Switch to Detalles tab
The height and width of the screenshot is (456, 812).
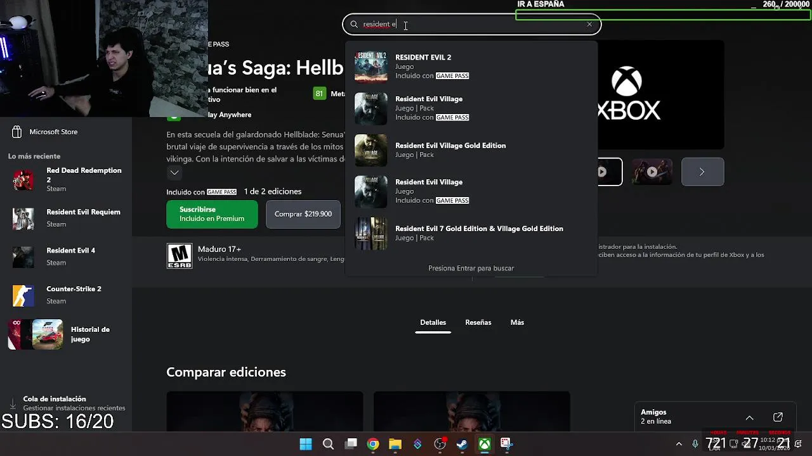[x=433, y=322]
